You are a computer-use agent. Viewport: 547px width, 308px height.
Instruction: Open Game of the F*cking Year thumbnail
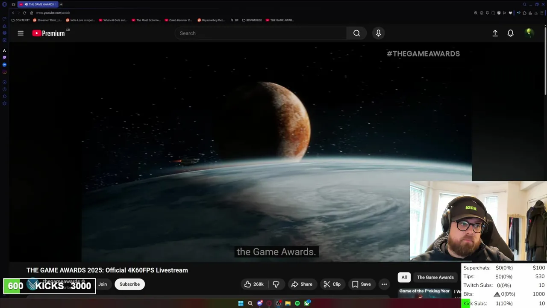424,293
